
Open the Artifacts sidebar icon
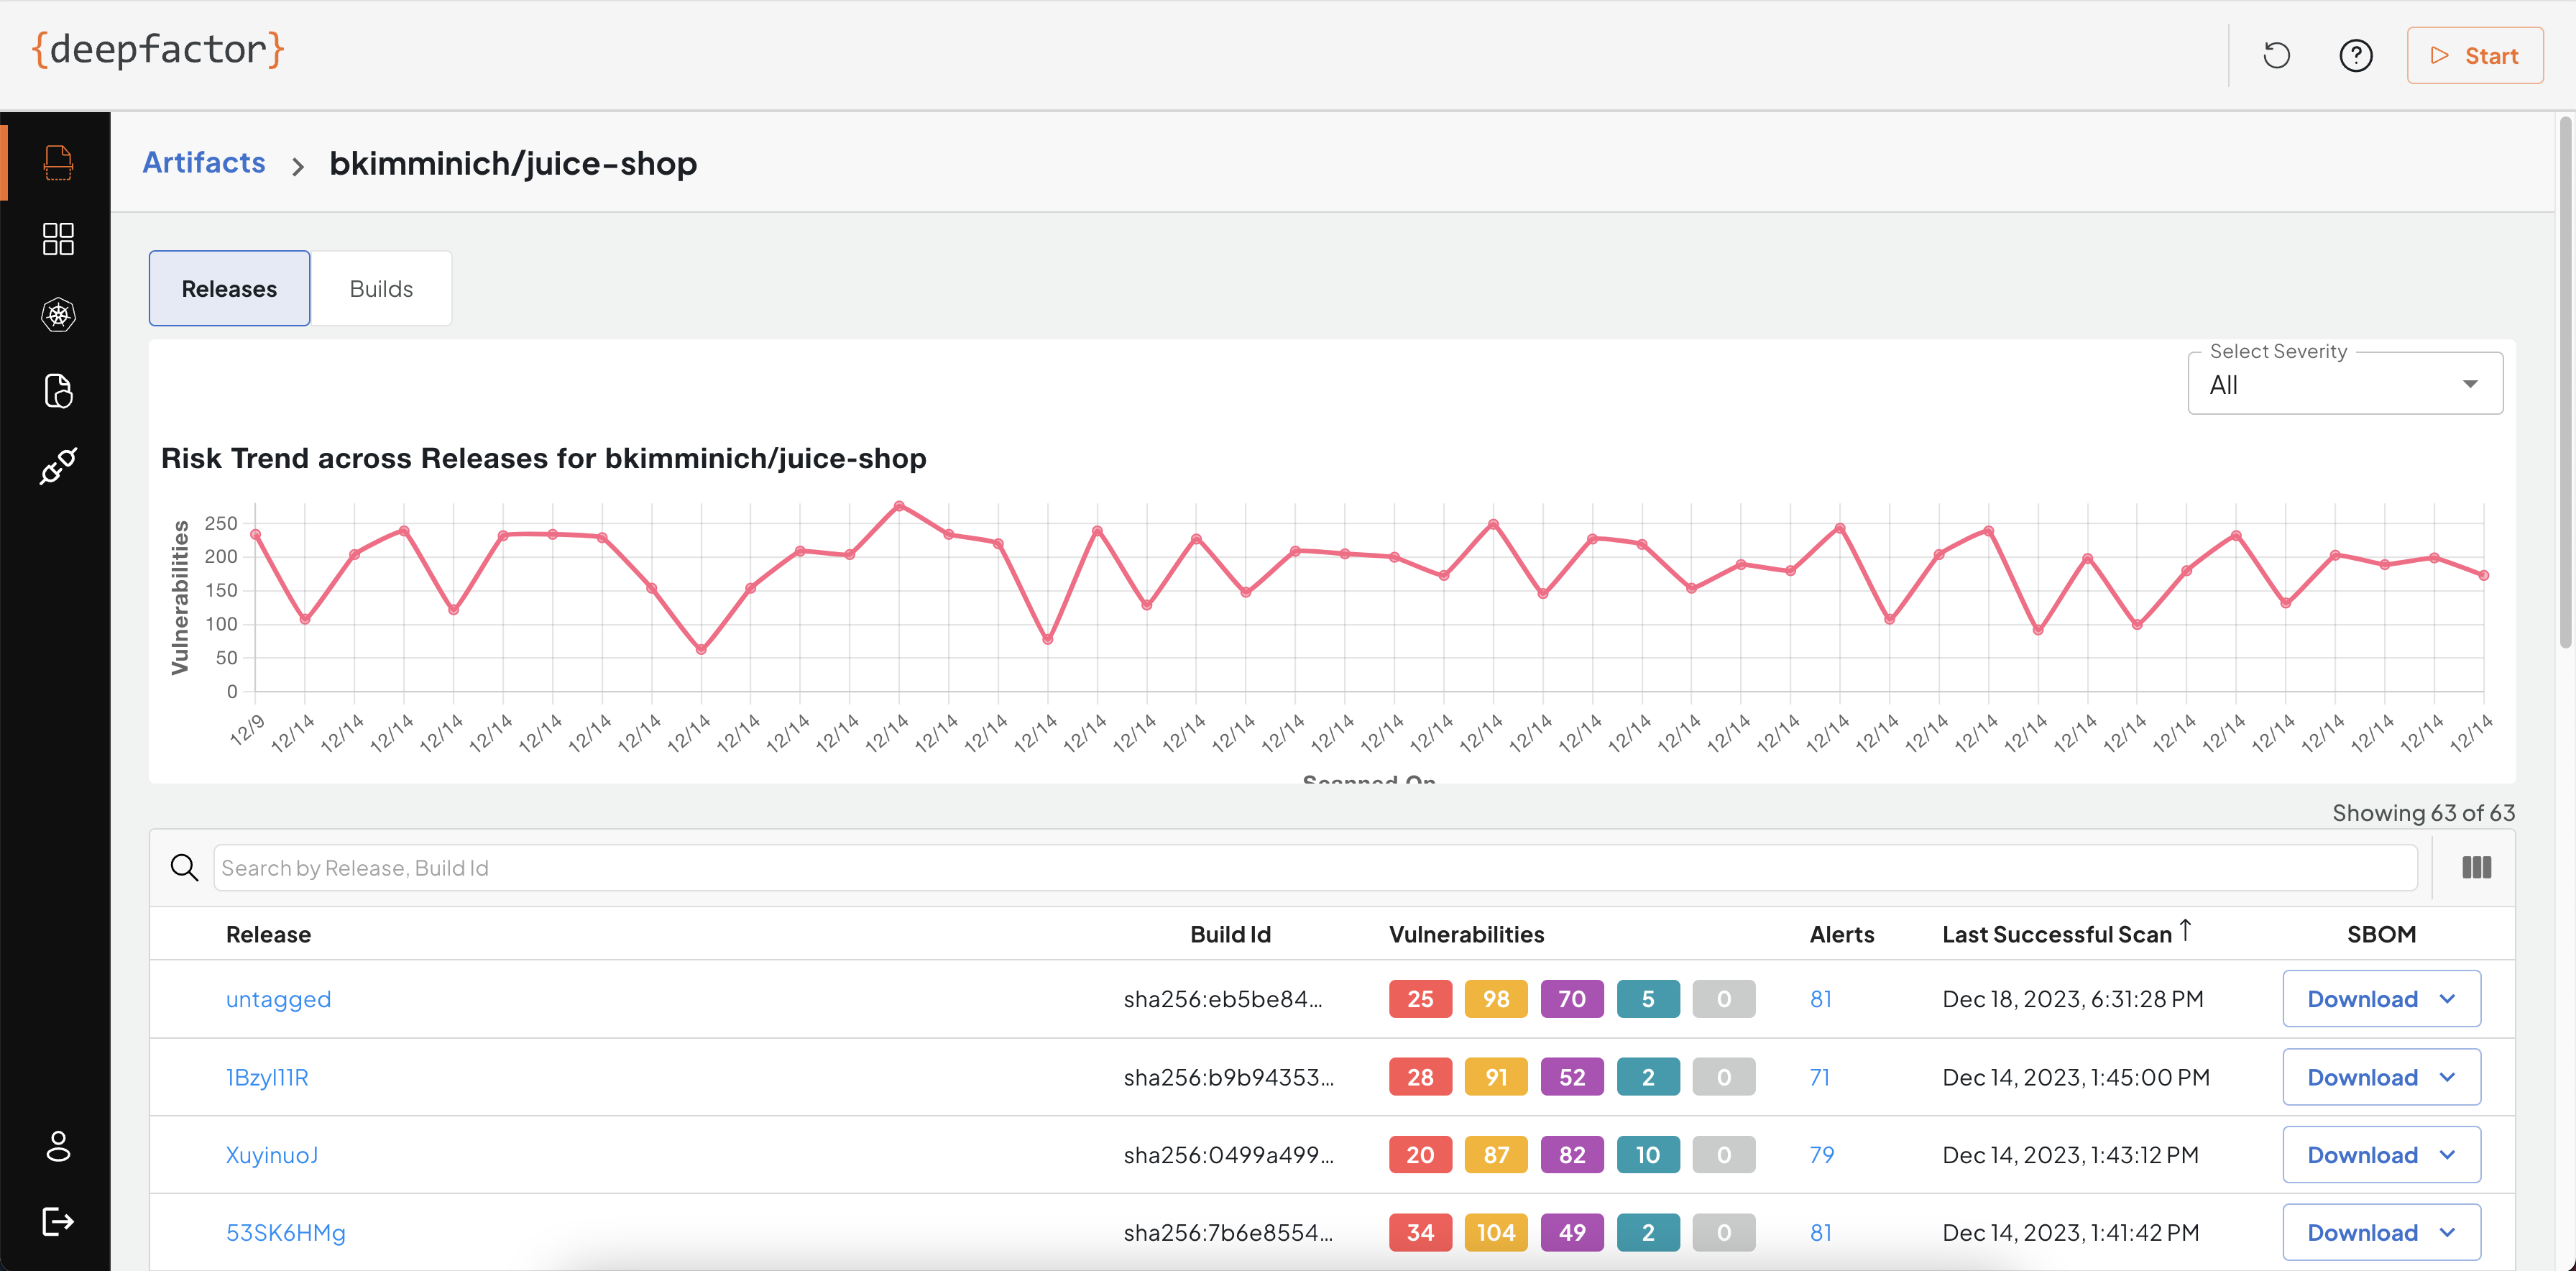click(58, 163)
